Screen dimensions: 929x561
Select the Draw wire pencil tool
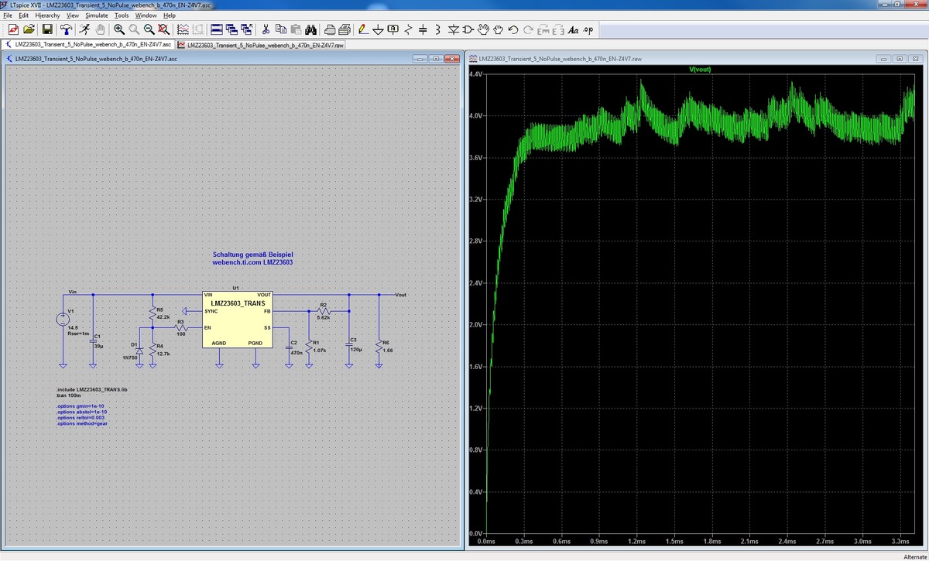362,29
